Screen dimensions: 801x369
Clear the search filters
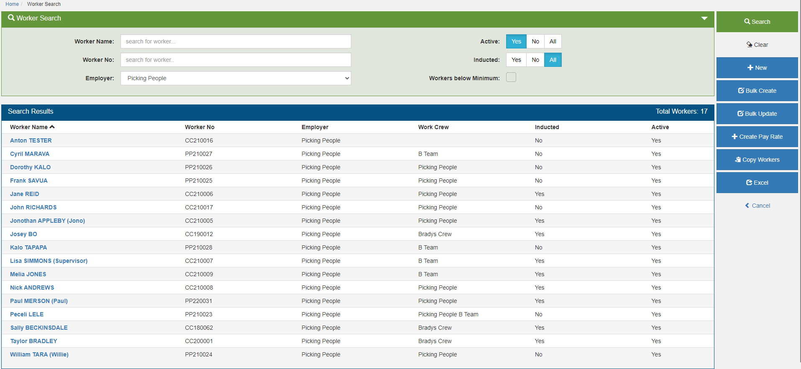point(757,45)
